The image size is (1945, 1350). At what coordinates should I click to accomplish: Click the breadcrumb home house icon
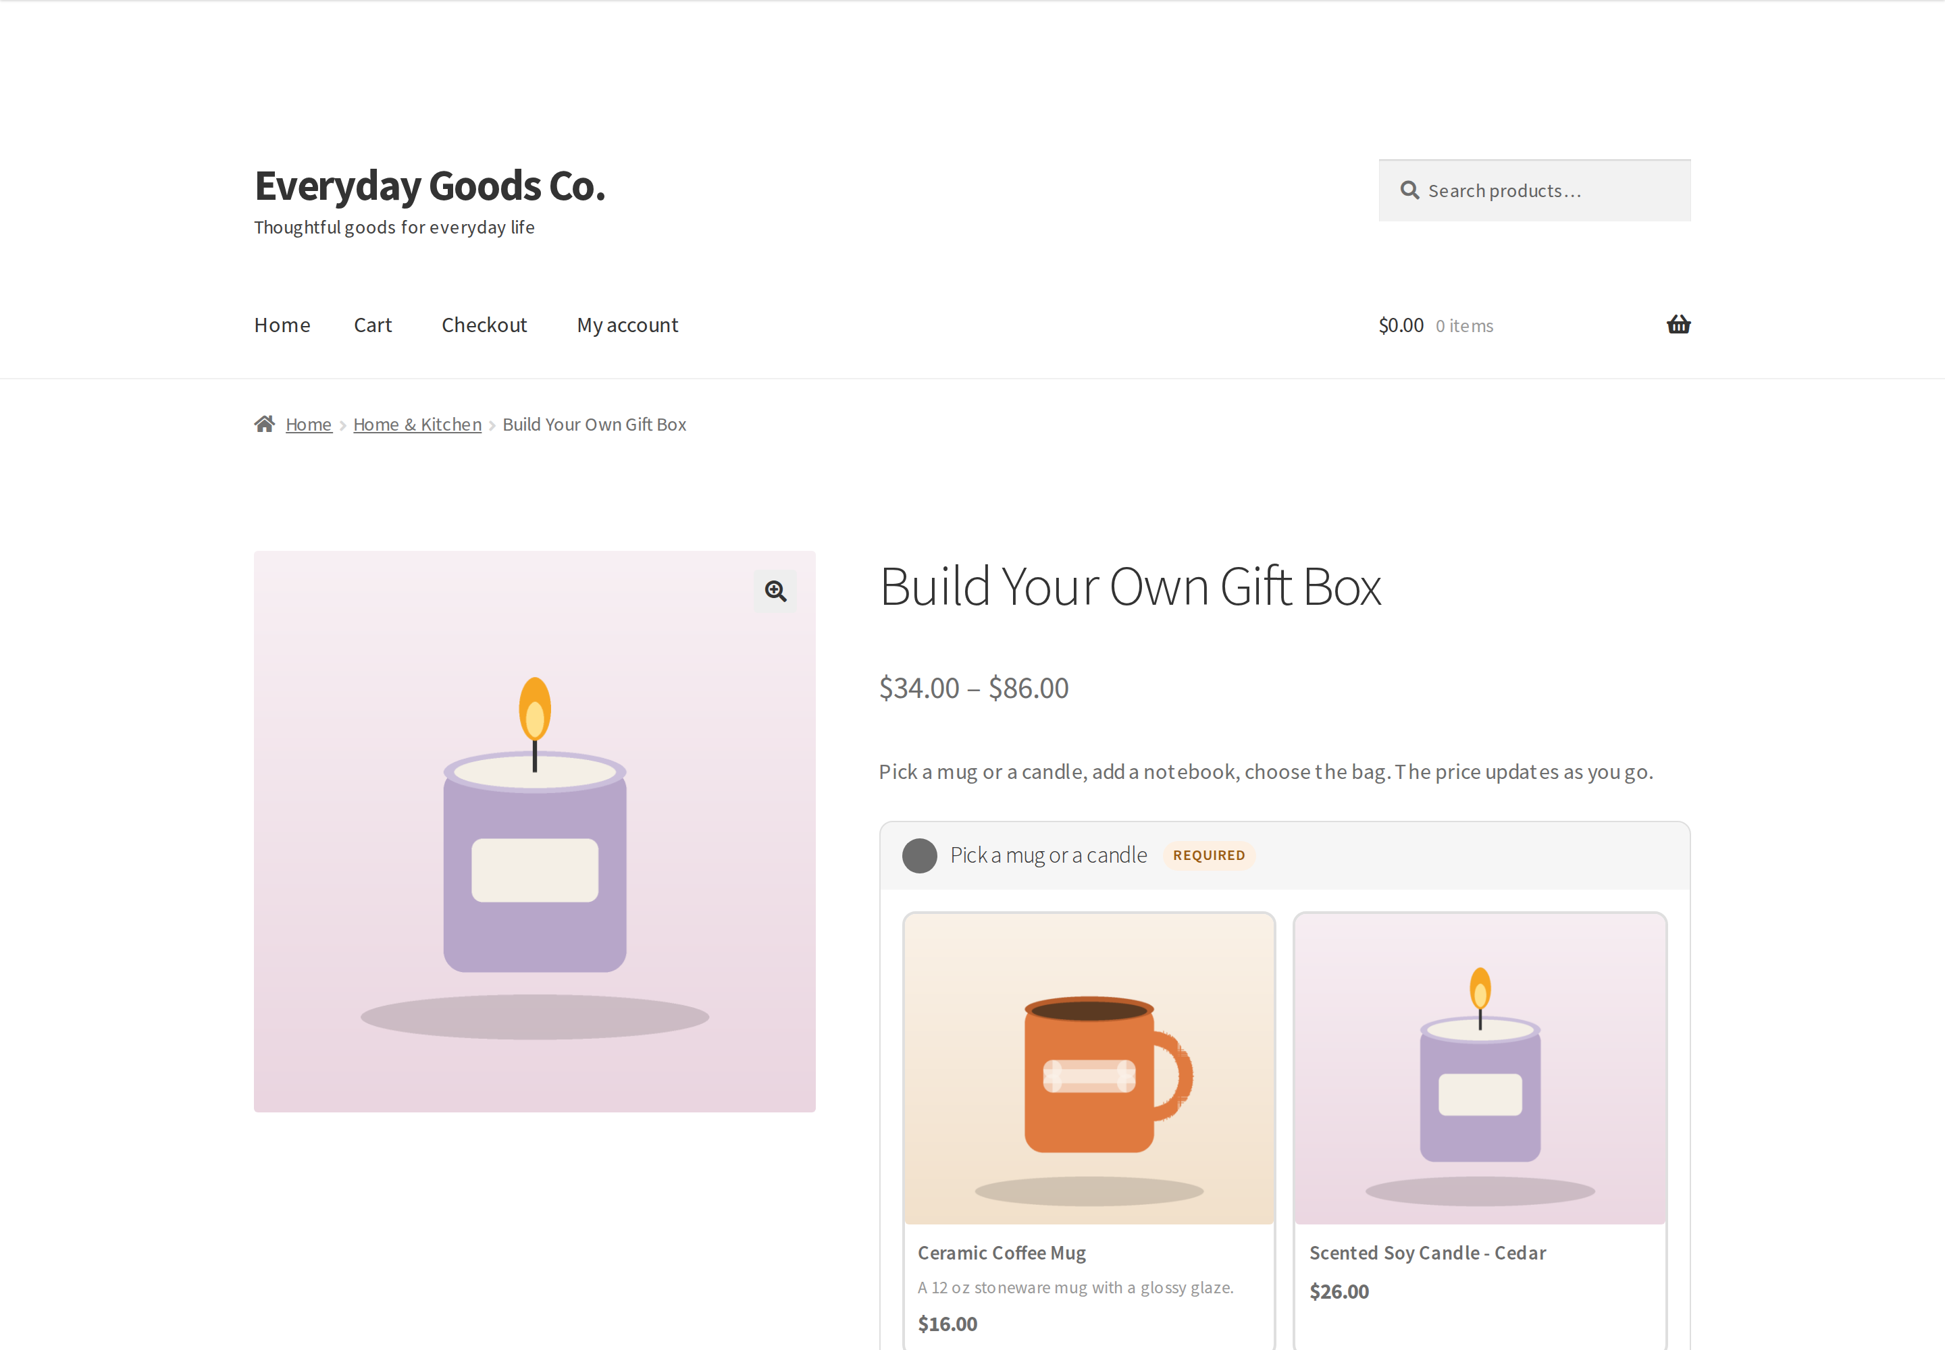(265, 424)
